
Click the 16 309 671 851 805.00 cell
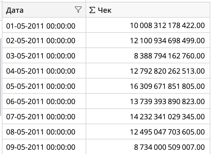point(167,86)
